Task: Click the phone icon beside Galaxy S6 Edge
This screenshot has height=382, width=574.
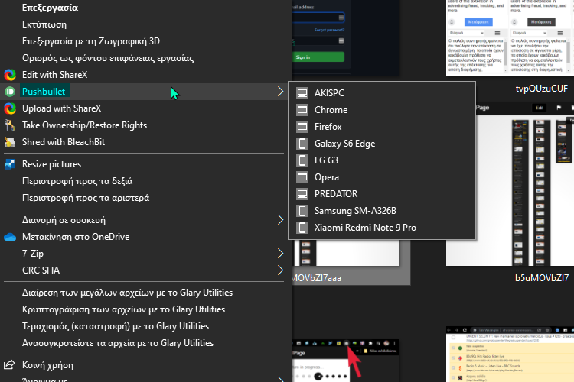Action: pyautogui.click(x=302, y=144)
